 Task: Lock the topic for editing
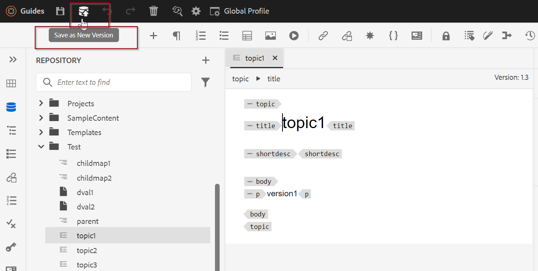pos(446,35)
